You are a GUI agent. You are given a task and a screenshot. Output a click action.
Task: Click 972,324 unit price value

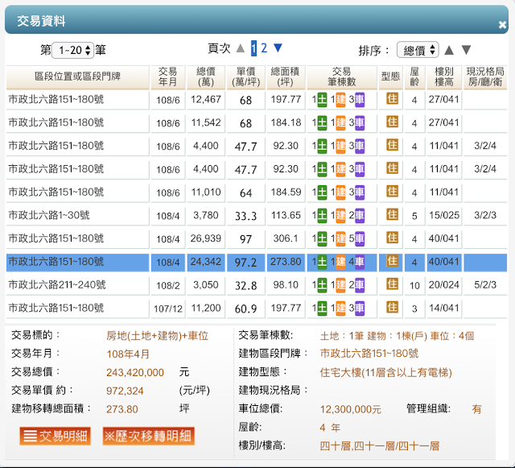pos(125,391)
